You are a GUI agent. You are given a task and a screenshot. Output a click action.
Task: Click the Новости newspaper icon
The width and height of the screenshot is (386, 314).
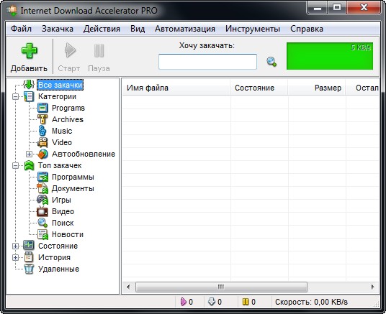click(x=42, y=234)
